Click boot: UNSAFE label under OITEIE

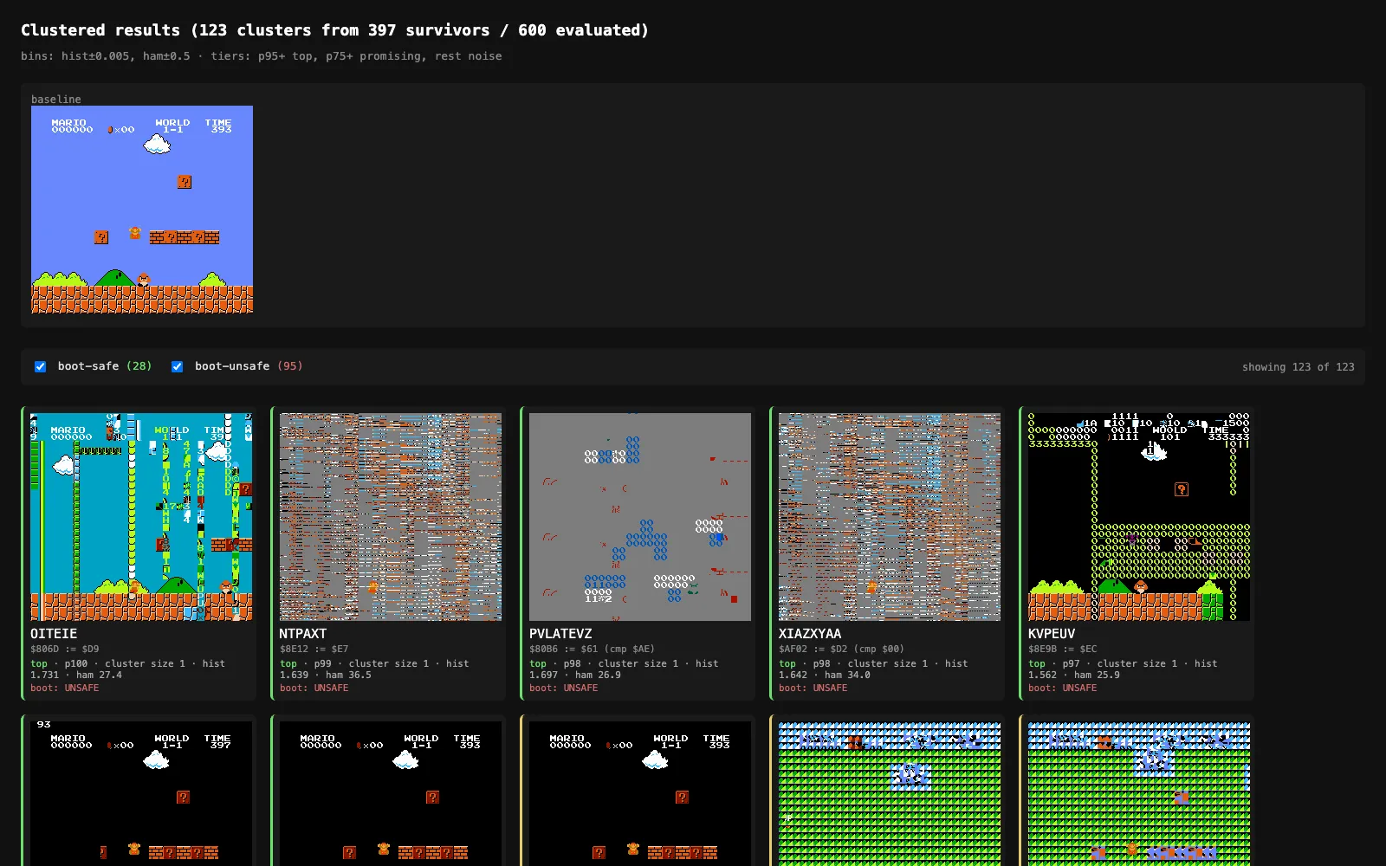coord(65,688)
